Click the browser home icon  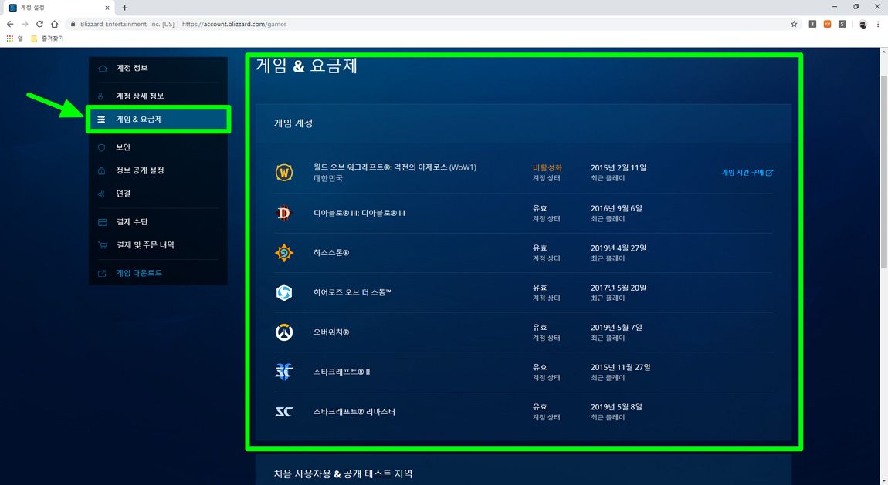pos(54,25)
